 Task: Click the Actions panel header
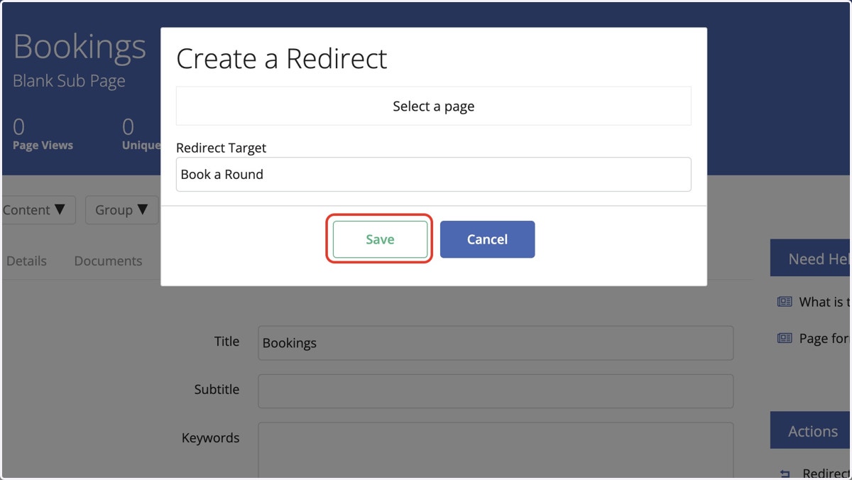click(811, 430)
